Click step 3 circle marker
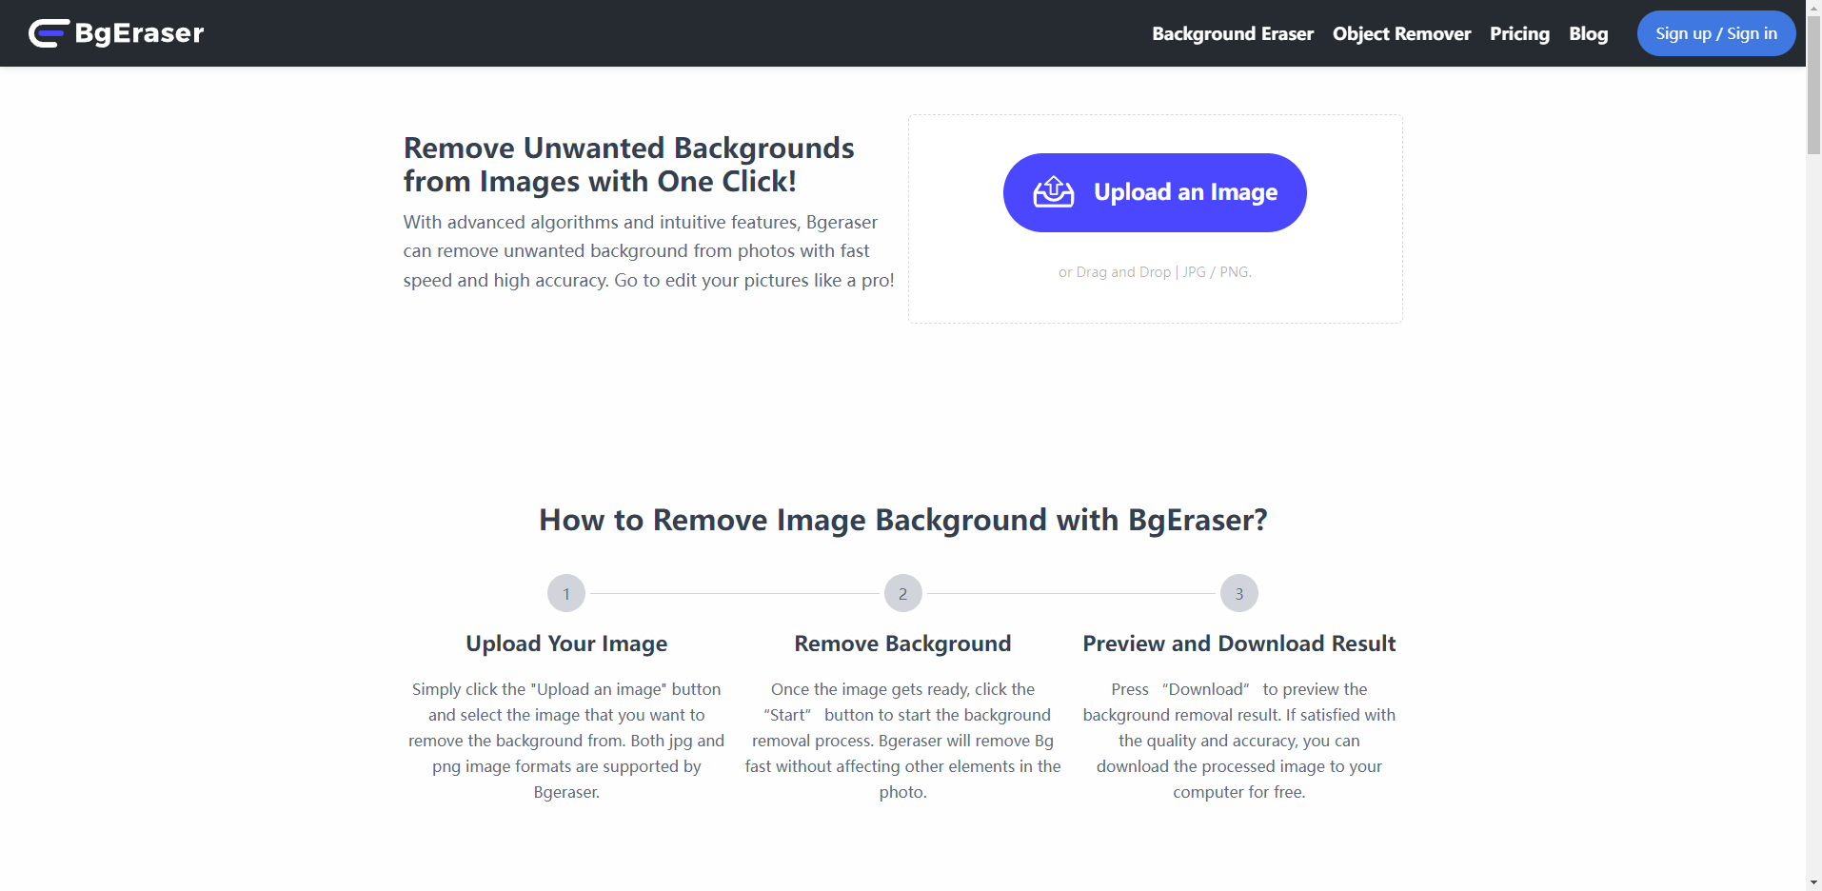Screen dimensions: 1822x891 [1238, 594]
